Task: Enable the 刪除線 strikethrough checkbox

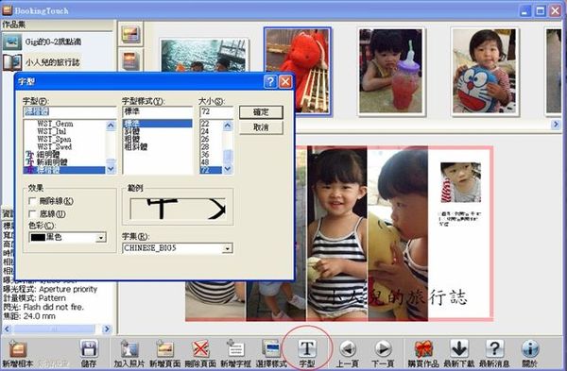Action: [x=32, y=201]
